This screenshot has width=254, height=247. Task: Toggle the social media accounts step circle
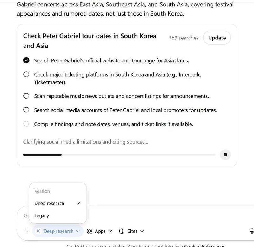(x=26, y=110)
